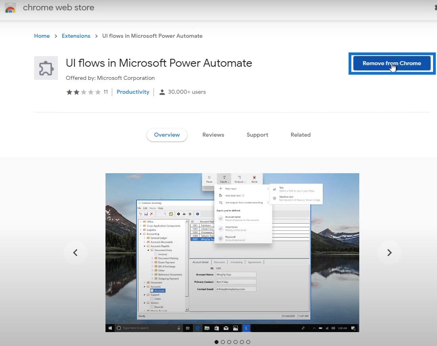Switch to the Overview tab
The image size is (437, 346).
click(167, 135)
